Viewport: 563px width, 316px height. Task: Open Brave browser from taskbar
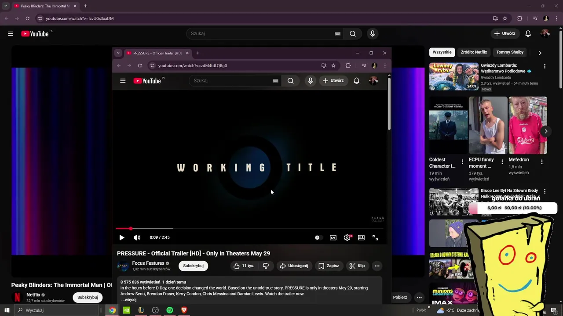(184, 310)
